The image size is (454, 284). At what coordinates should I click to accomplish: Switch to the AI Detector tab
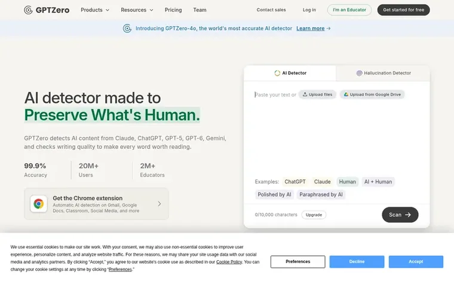(290, 73)
